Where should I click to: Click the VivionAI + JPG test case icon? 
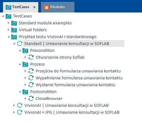tap(20, 112)
